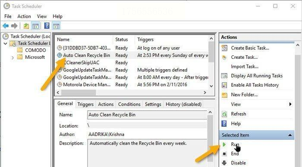Collapse the Task Scheduler Library tree node
This screenshot has height=167, width=302.
click(5, 43)
